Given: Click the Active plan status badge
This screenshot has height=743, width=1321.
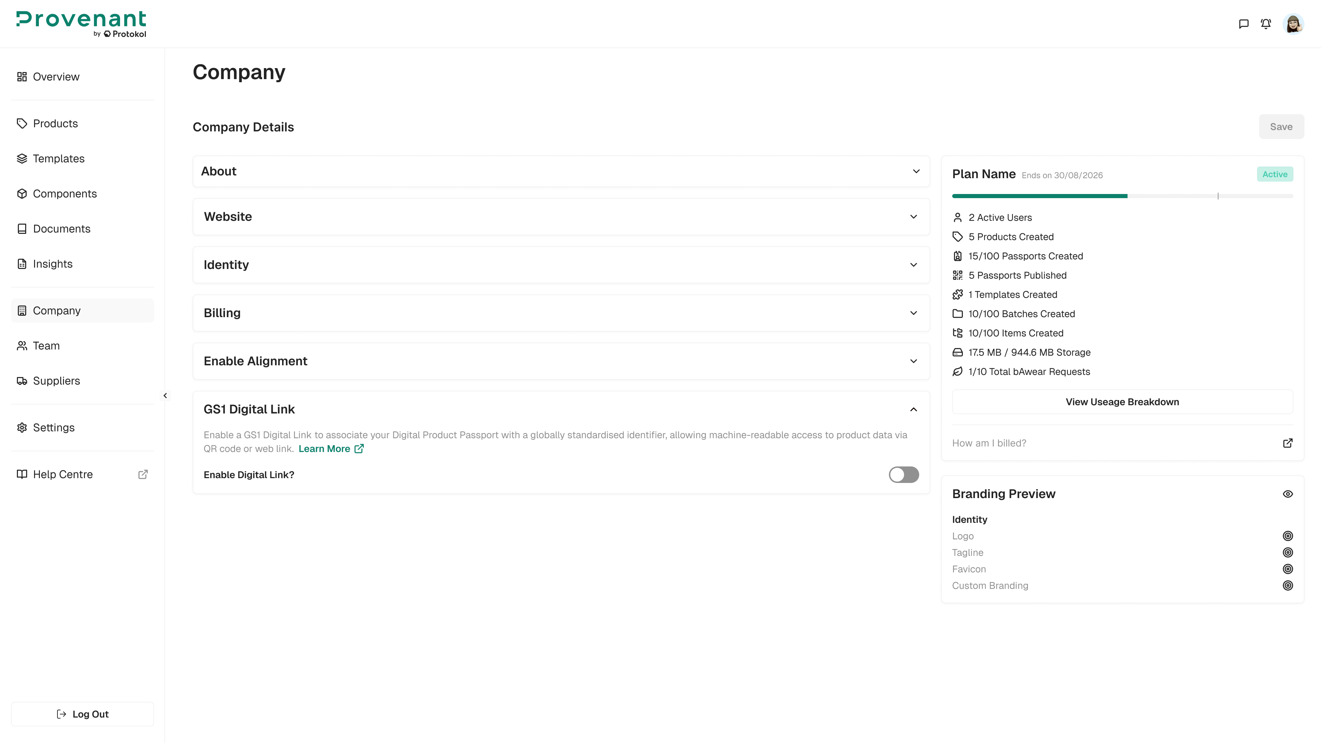Looking at the screenshot, I should point(1274,174).
